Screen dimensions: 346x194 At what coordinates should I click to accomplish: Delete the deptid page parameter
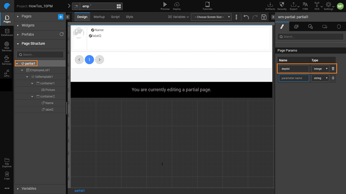[333, 69]
